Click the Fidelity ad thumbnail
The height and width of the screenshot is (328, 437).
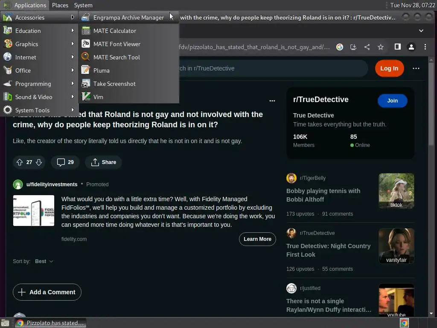[34, 211]
